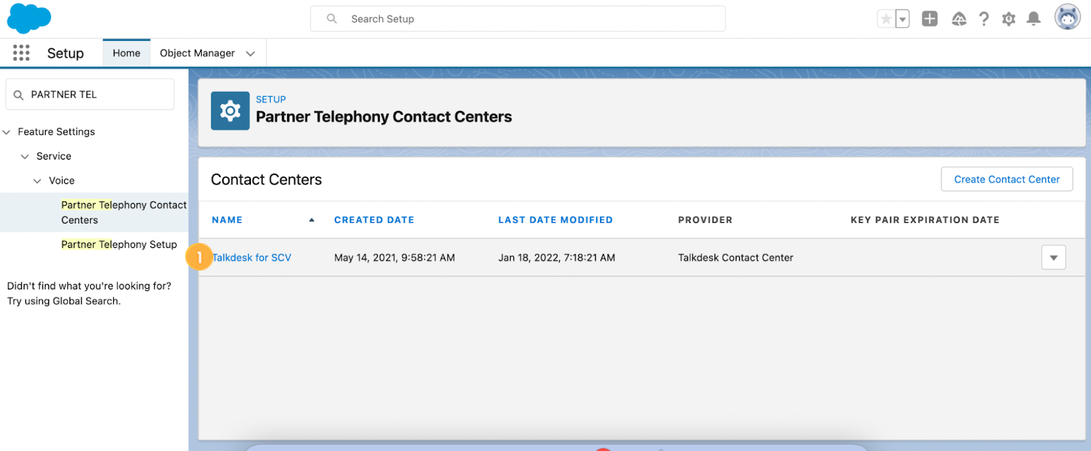Switch to the Home tab
The image size is (1091, 451).
(126, 53)
